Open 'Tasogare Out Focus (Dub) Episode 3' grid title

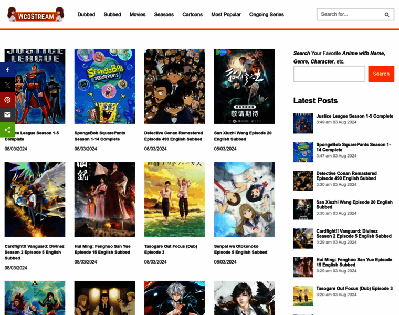(x=171, y=249)
